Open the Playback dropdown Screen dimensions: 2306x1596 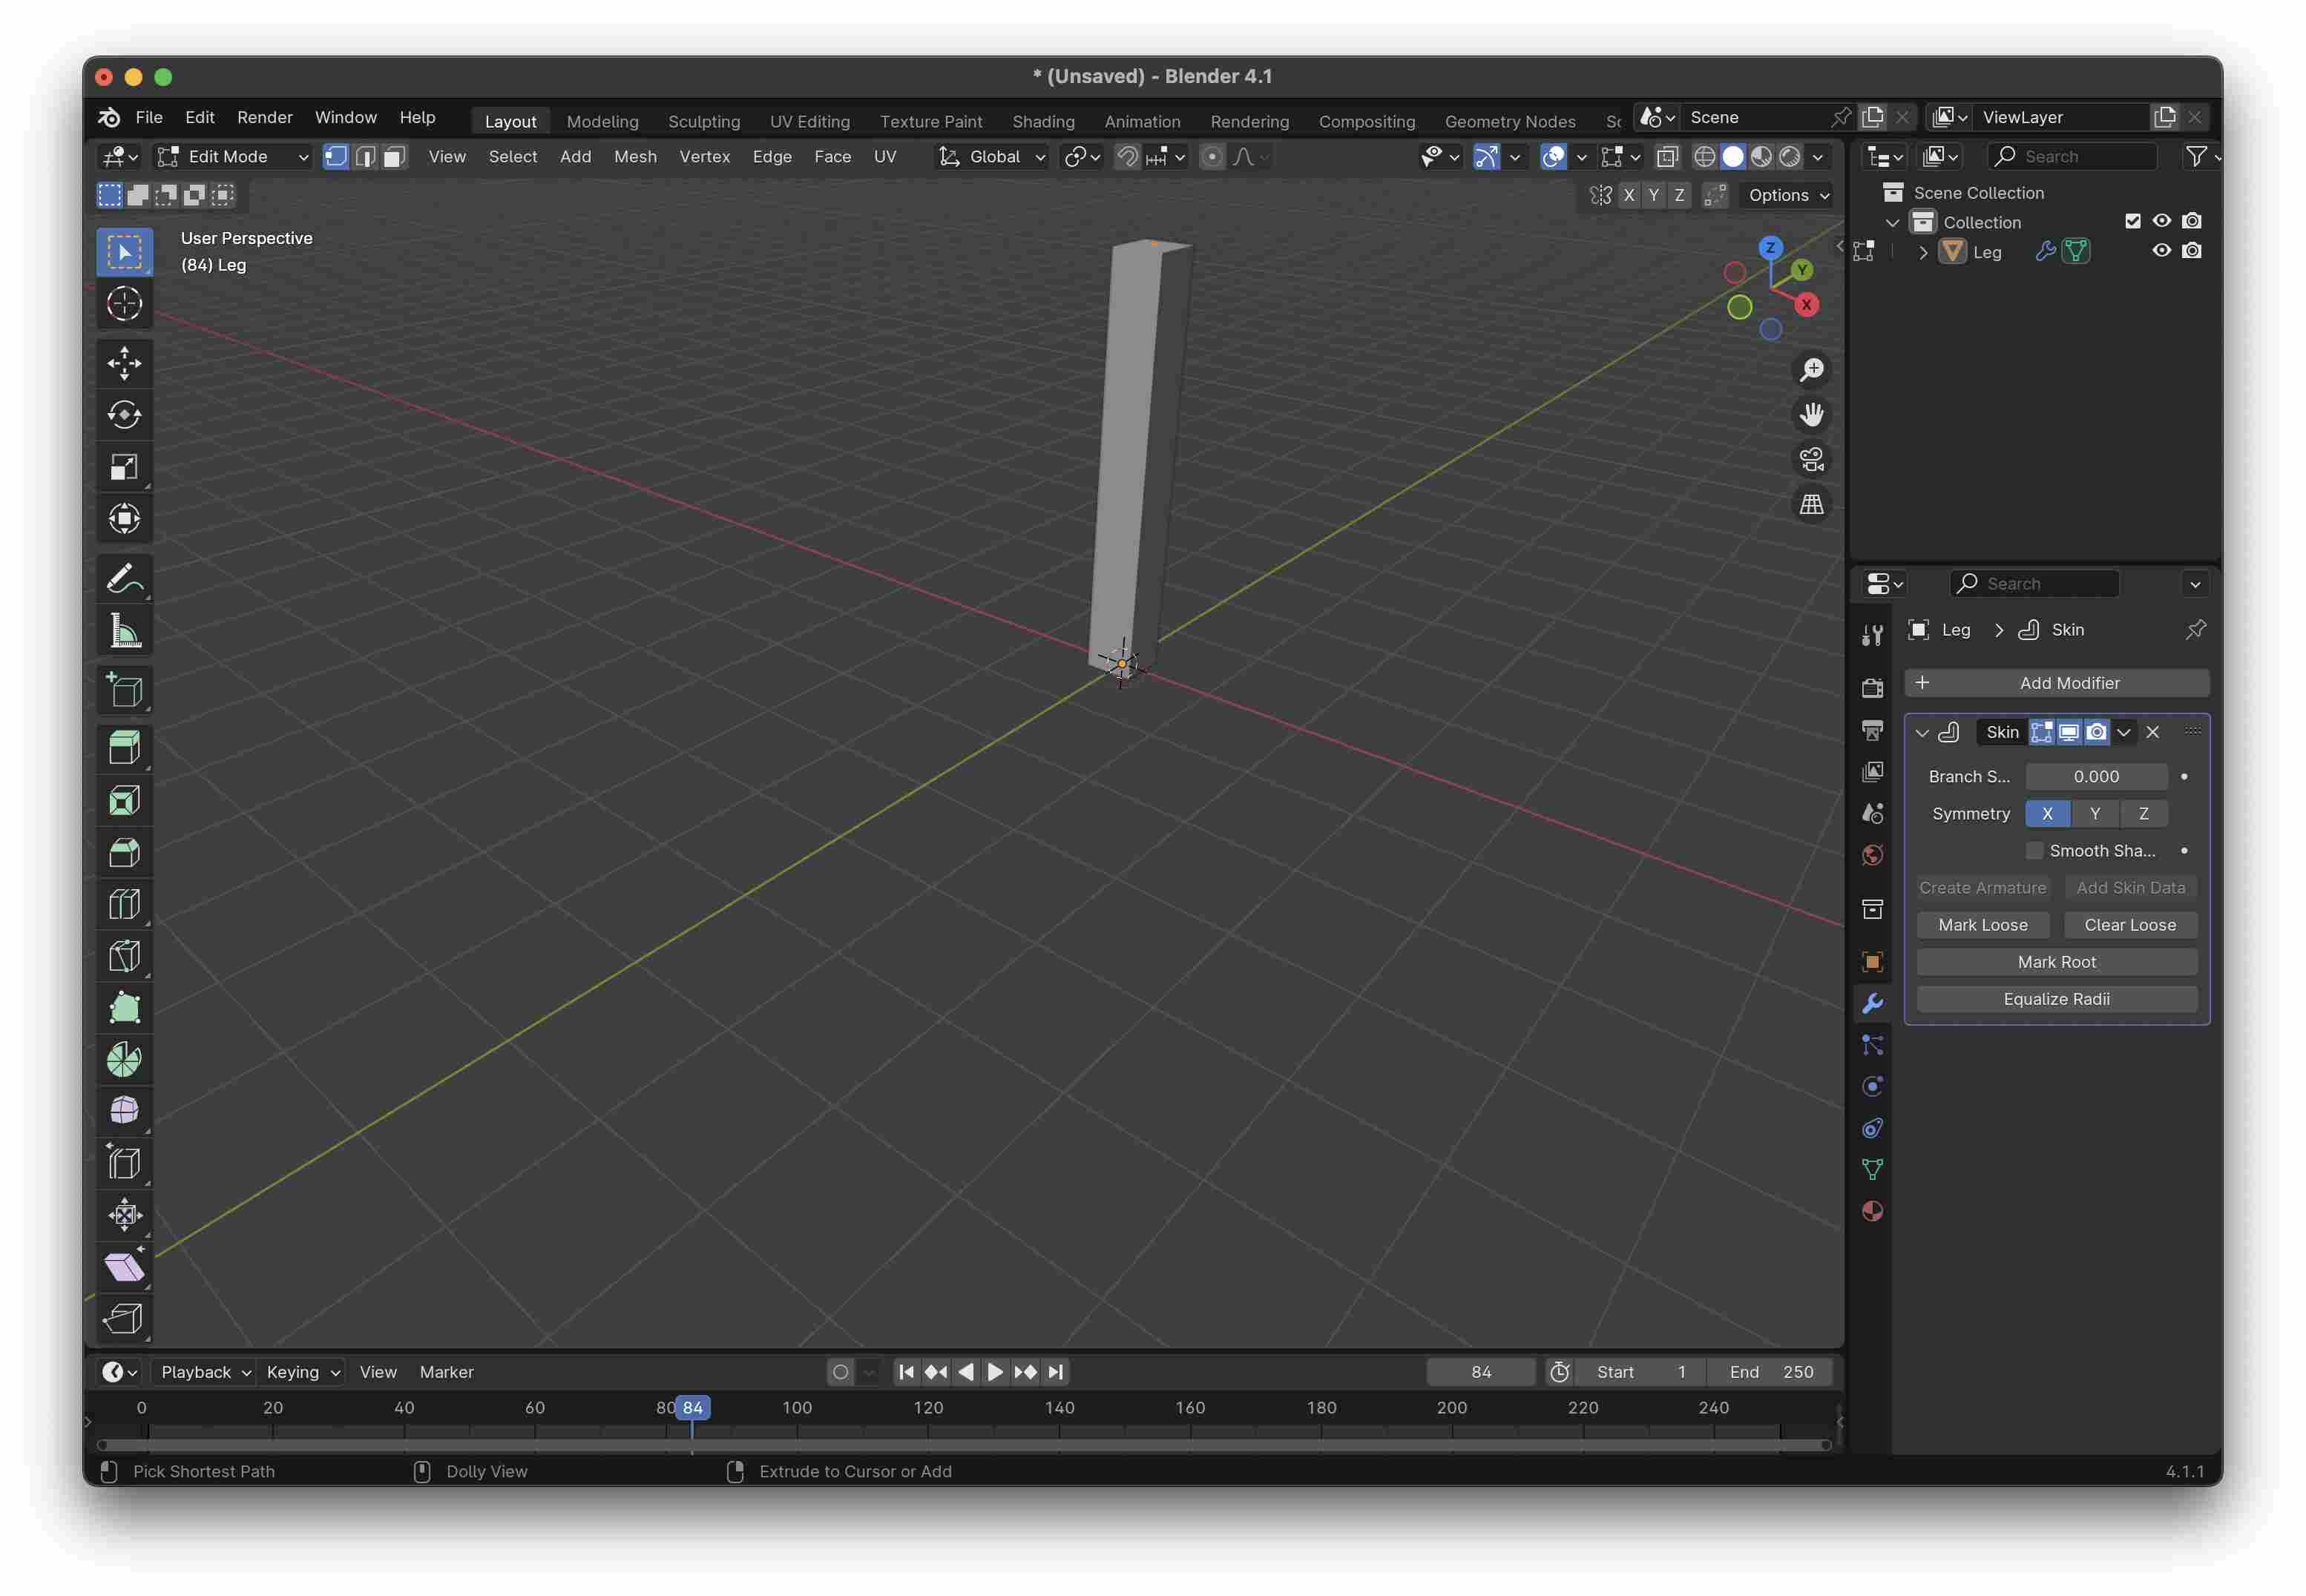[x=206, y=1373]
